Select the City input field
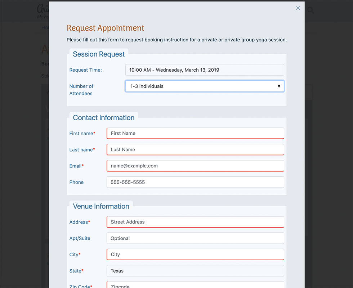This screenshot has height=288, width=353. click(195, 255)
